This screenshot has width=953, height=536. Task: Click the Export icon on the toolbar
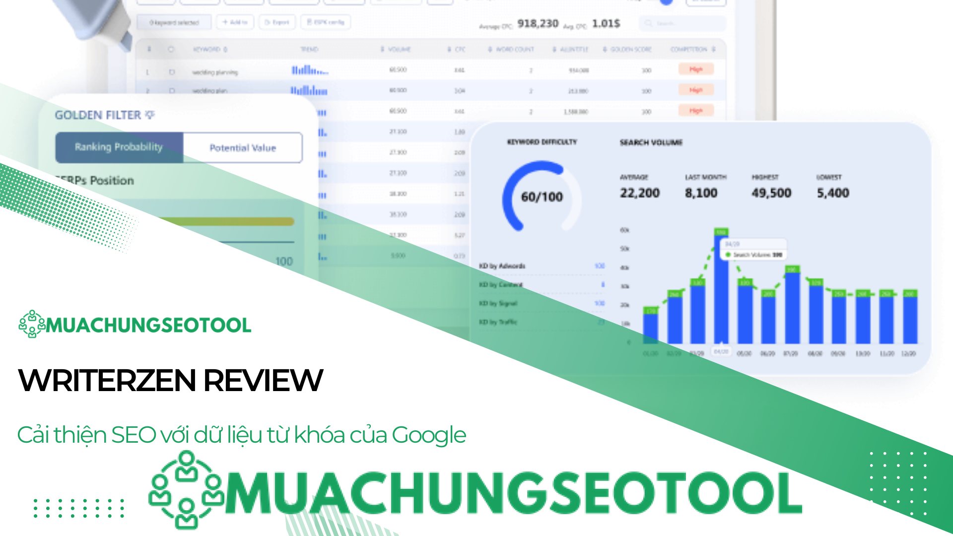(268, 22)
